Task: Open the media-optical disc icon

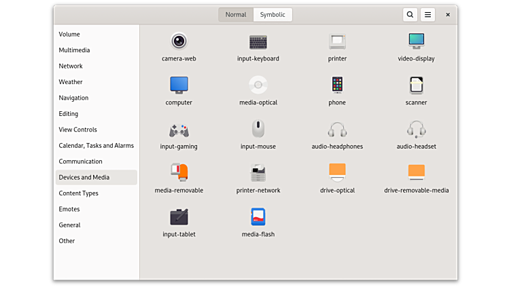Action: (x=258, y=85)
